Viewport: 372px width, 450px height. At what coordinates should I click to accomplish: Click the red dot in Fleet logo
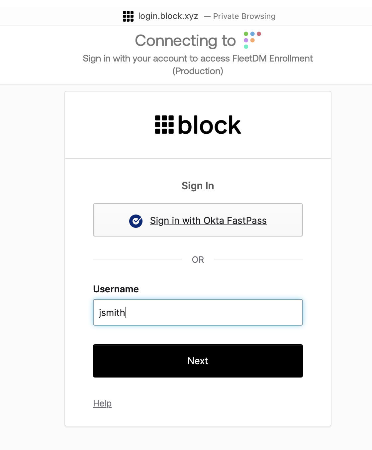pyautogui.click(x=259, y=34)
